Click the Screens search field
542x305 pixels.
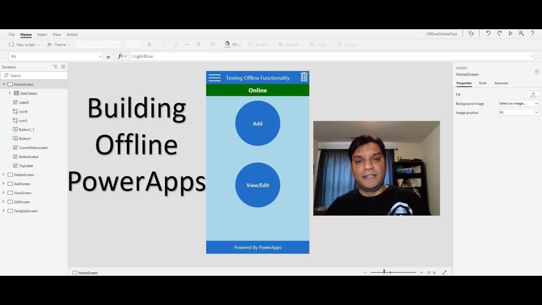[x=34, y=75]
